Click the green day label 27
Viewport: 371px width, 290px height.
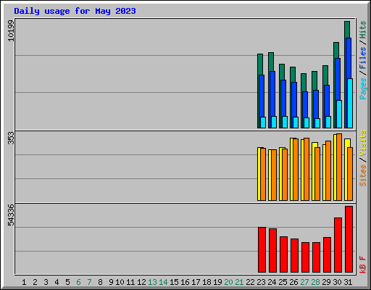304,282
